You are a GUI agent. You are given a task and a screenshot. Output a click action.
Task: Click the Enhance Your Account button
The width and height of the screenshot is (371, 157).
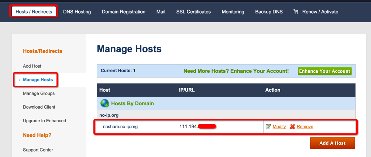pyautogui.click(x=324, y=71)
